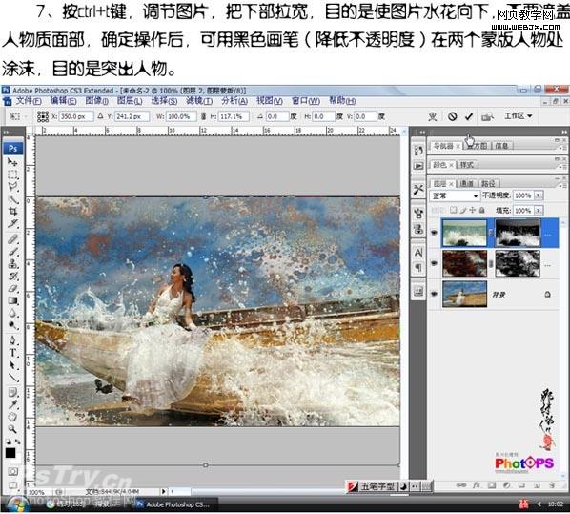The height and width of the screenshot is (514, 570).
Task: Expand the opacity slider arrow
Action: click(x=539, y=195)
